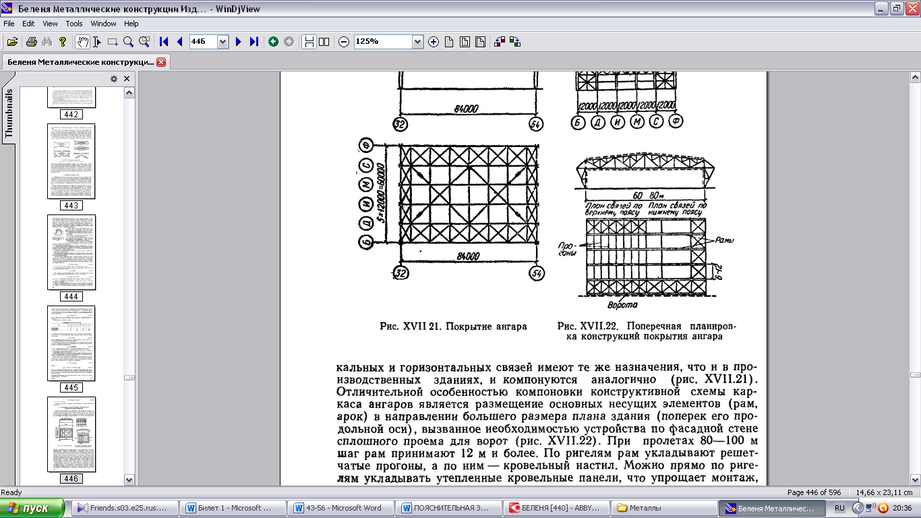Click the Print icon in the toolbar
Viewport: 921px width, 518px height.
point(31,42)
